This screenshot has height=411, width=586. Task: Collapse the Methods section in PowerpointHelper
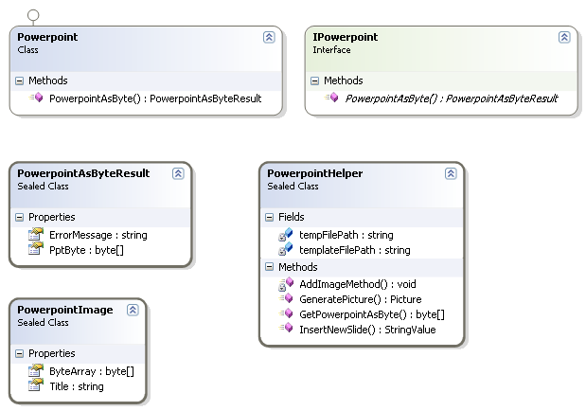268,267
